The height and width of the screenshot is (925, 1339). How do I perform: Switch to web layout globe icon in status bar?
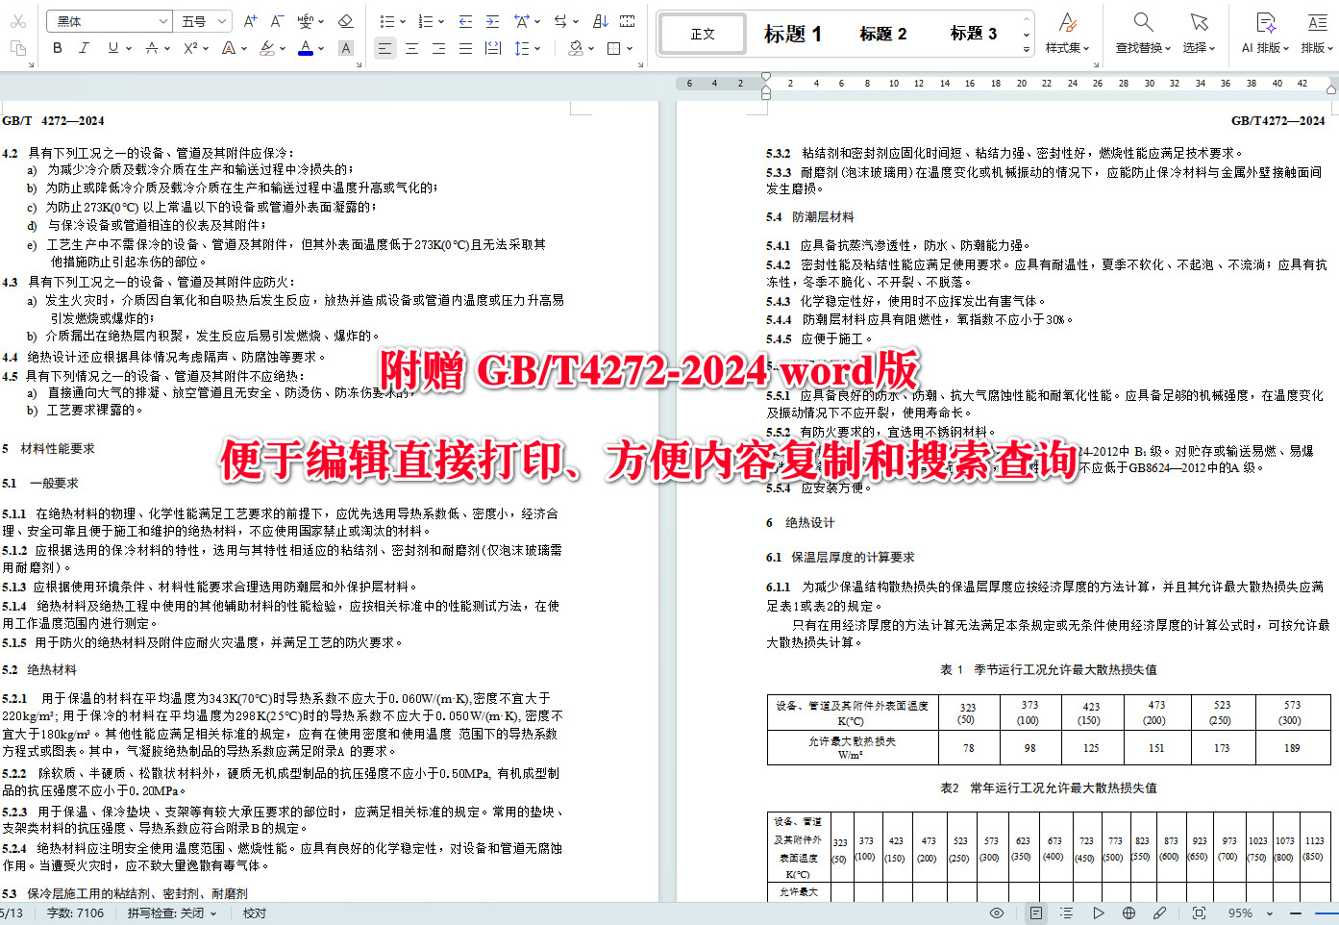tap(1128, 913)
